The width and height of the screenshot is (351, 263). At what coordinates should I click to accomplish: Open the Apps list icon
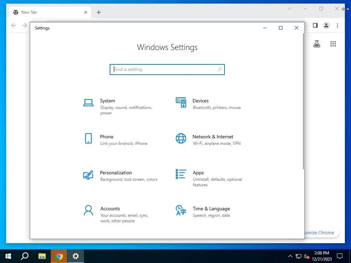[181, 174]
